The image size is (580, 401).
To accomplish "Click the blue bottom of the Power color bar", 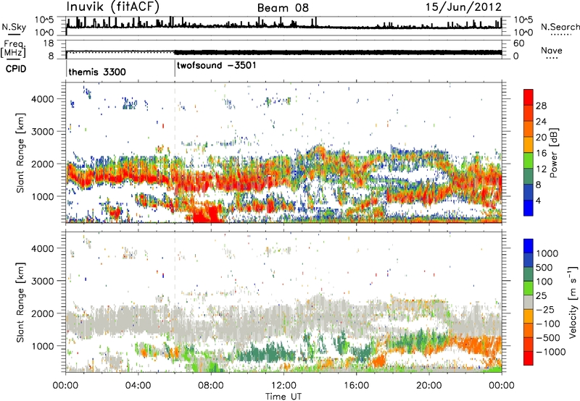I will pyautogui.click(x=529, y=208).
